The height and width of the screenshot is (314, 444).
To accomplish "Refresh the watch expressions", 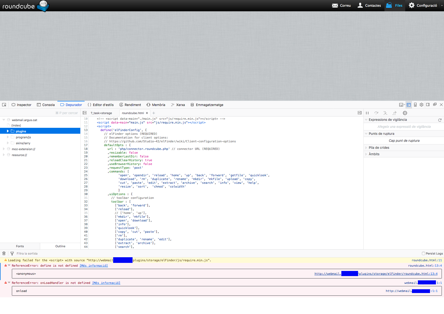I will pos(440,120).
